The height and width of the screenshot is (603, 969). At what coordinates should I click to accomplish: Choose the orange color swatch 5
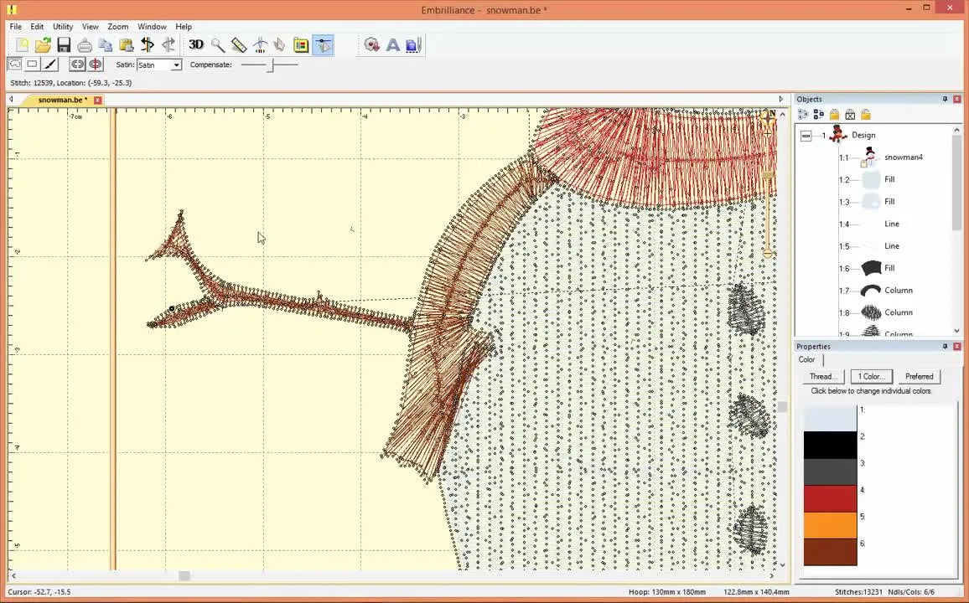(x=830, y=525)
